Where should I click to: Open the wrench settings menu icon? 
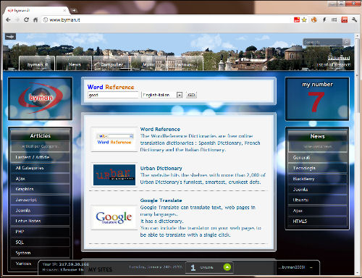point(354,20)
